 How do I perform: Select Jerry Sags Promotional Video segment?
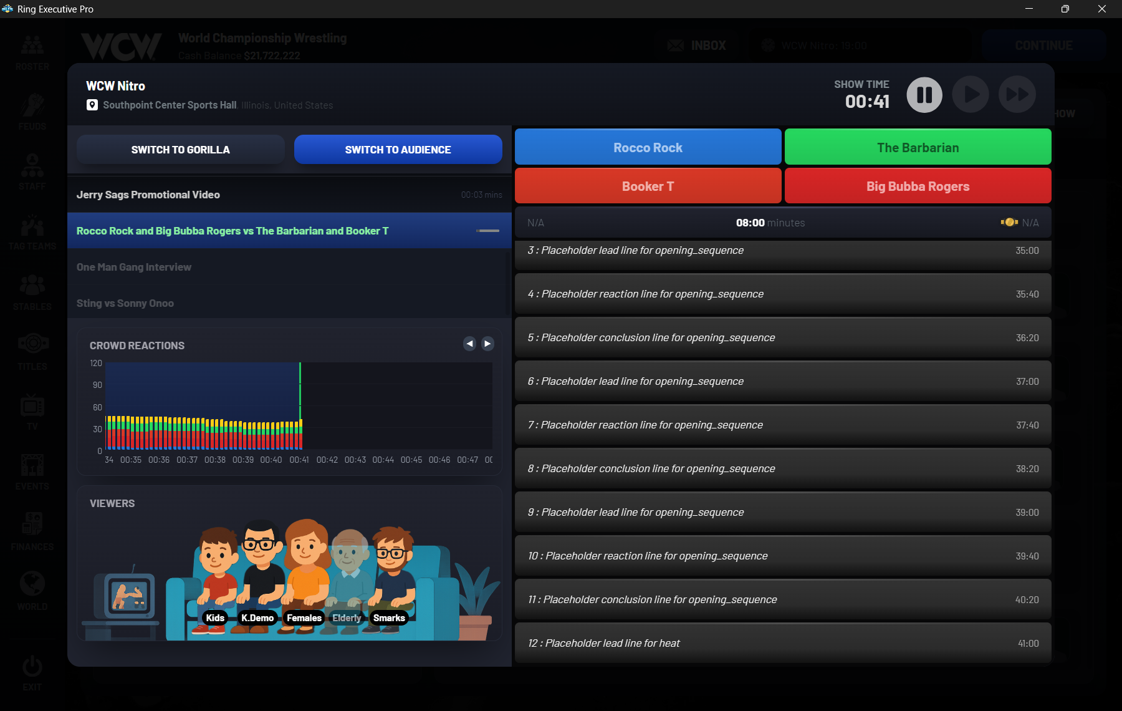(x=289, y=195)
